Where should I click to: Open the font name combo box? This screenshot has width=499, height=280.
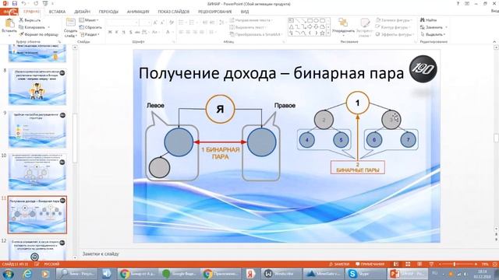tap(122, 23)
